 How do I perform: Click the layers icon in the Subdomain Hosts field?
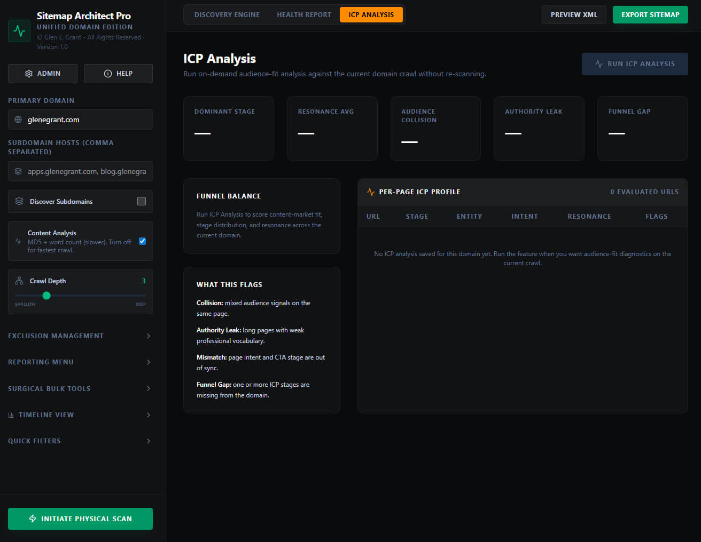[18, 171]
